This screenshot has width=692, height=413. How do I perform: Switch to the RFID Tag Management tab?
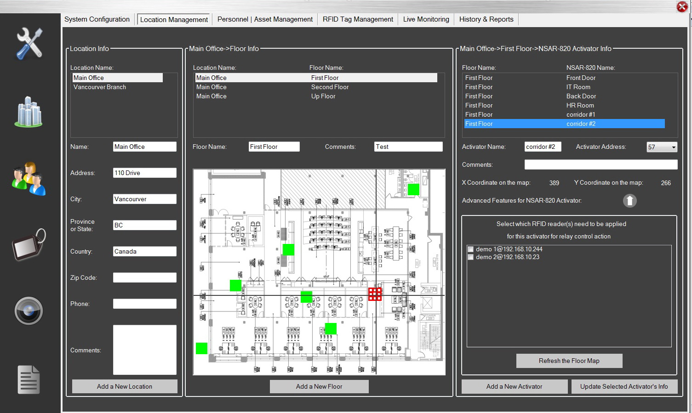point(357,19)
